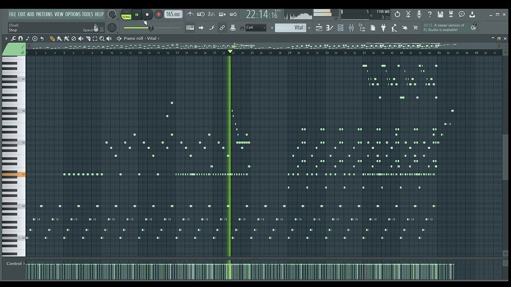Open the chat bubble info icon
This screenshot has height=287, width=511.
click(462, 14)
